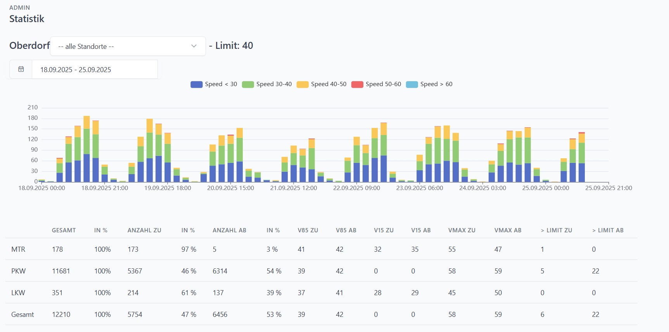Select the GESAMT column header
The width and height of the screenshot is (669, 332).
point(64,230)
